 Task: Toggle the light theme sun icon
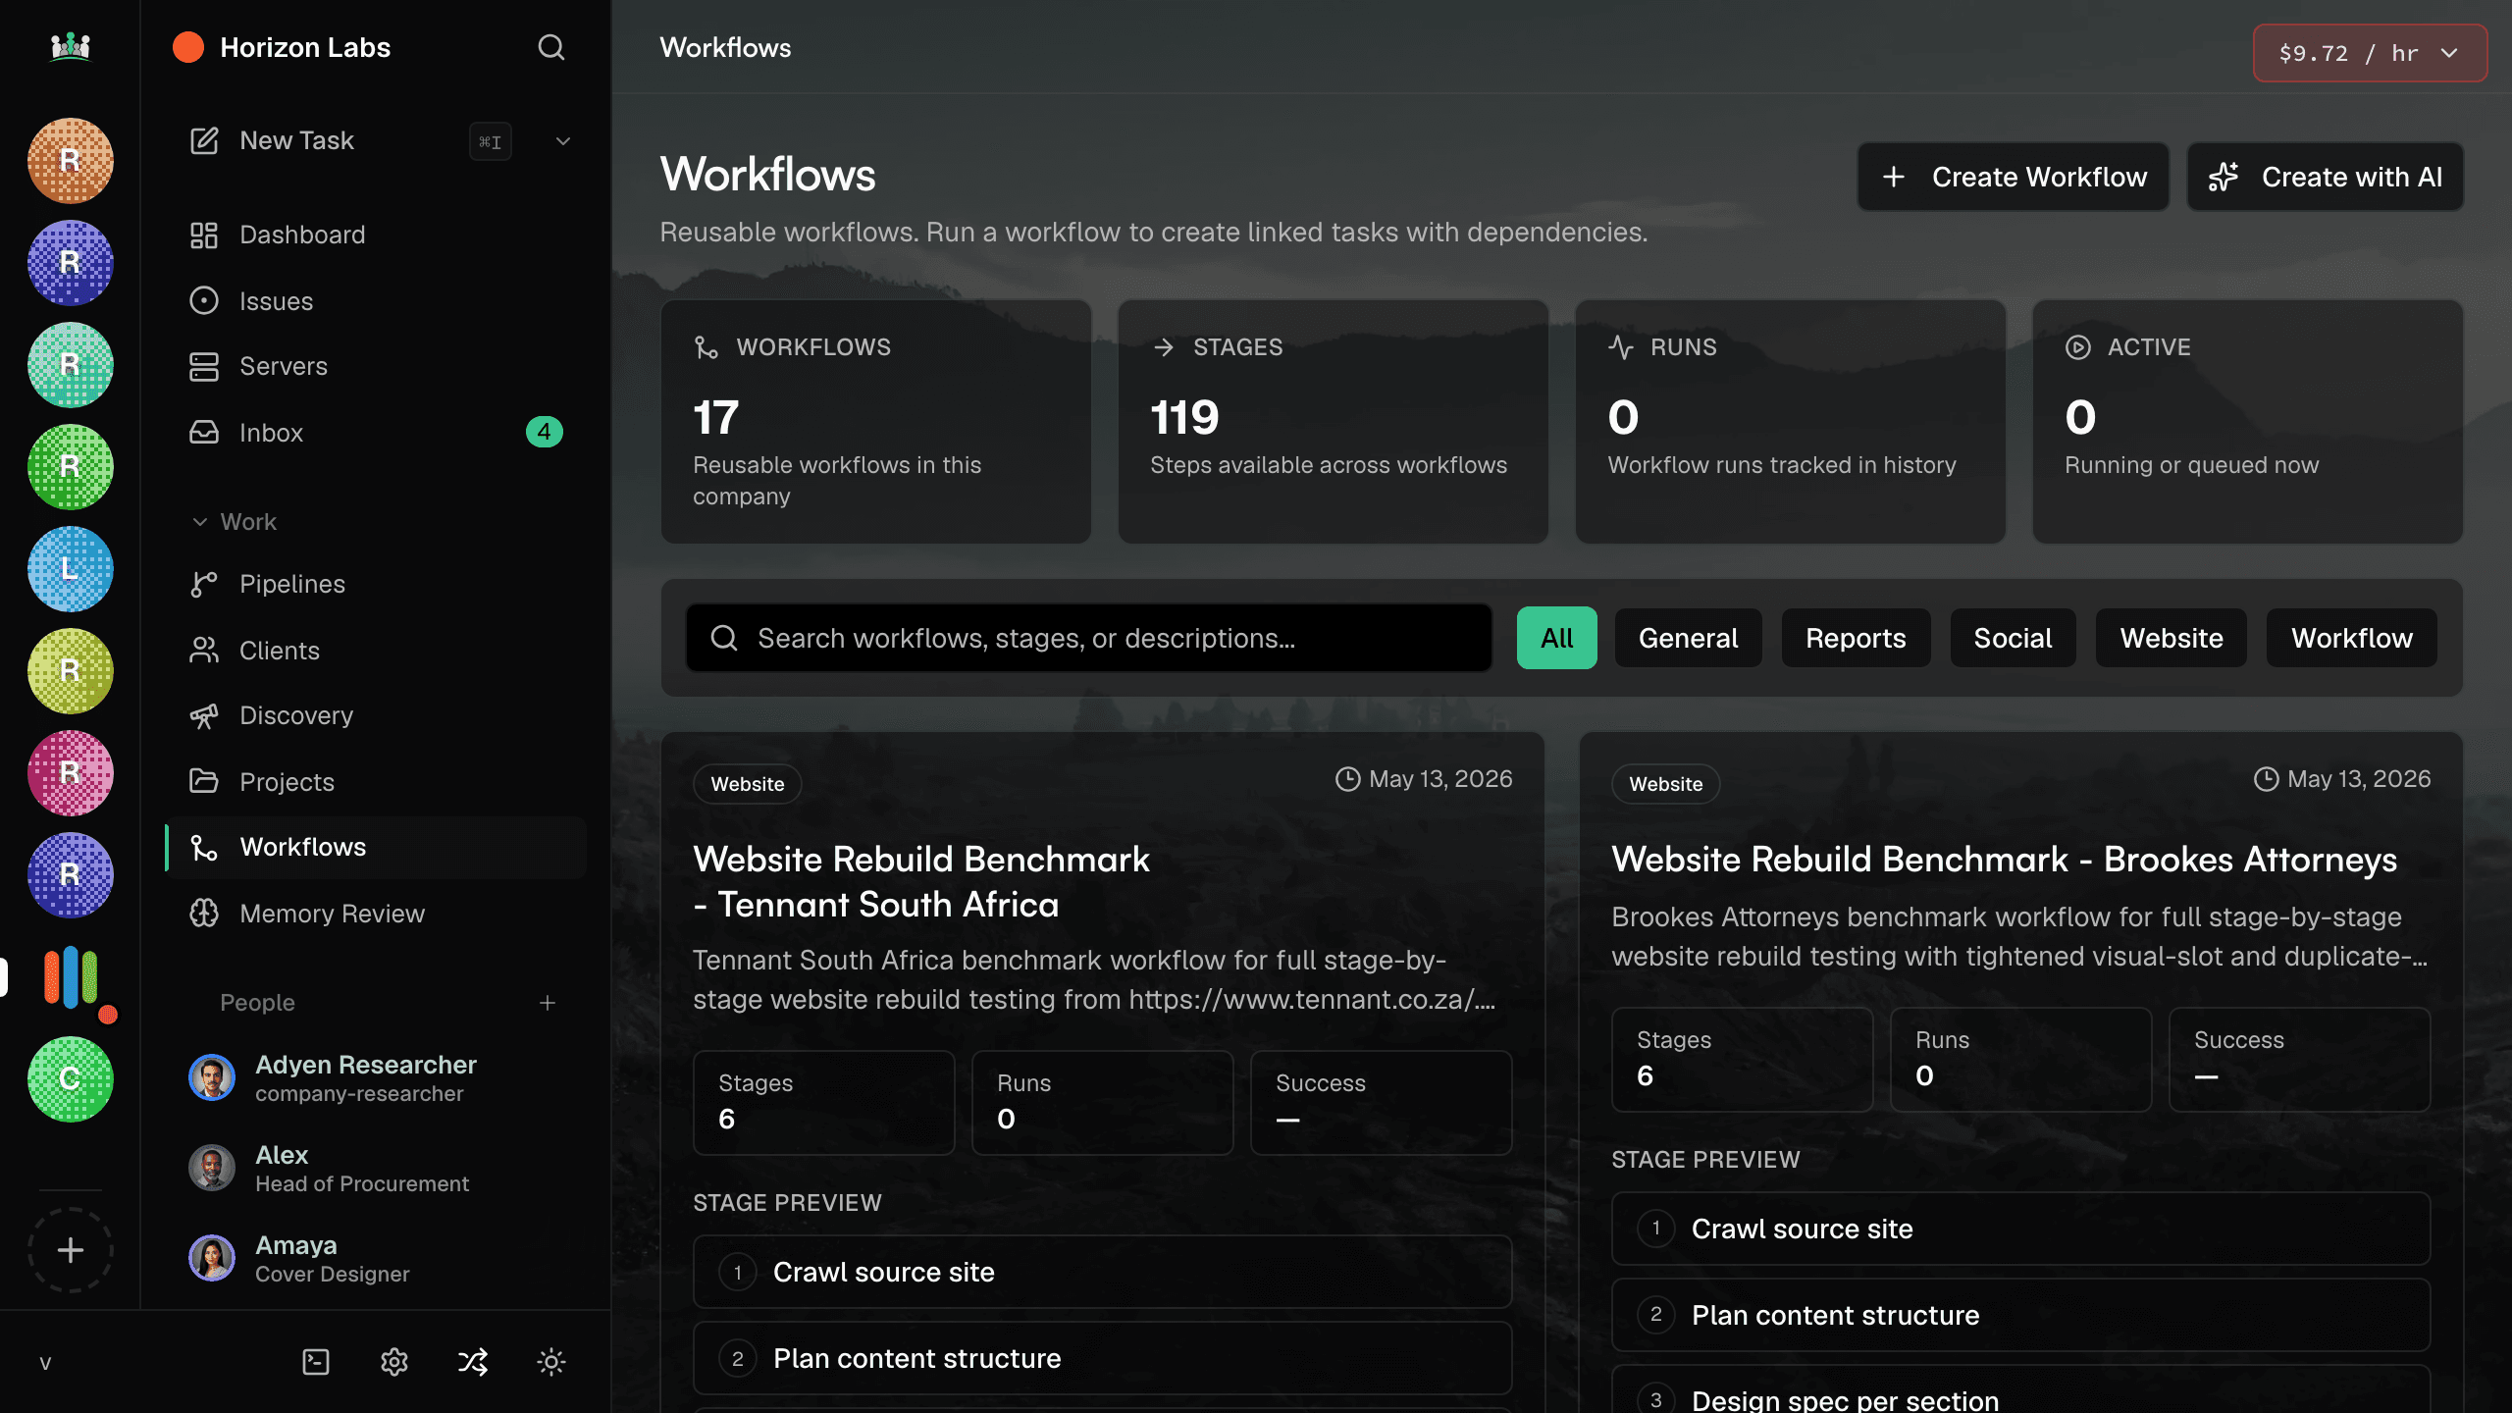[551, 1362]
